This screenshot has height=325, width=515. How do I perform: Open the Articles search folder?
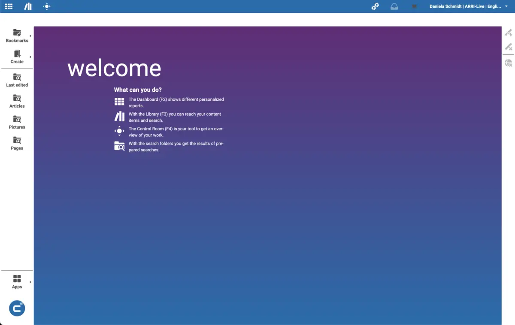pos(17,101)
